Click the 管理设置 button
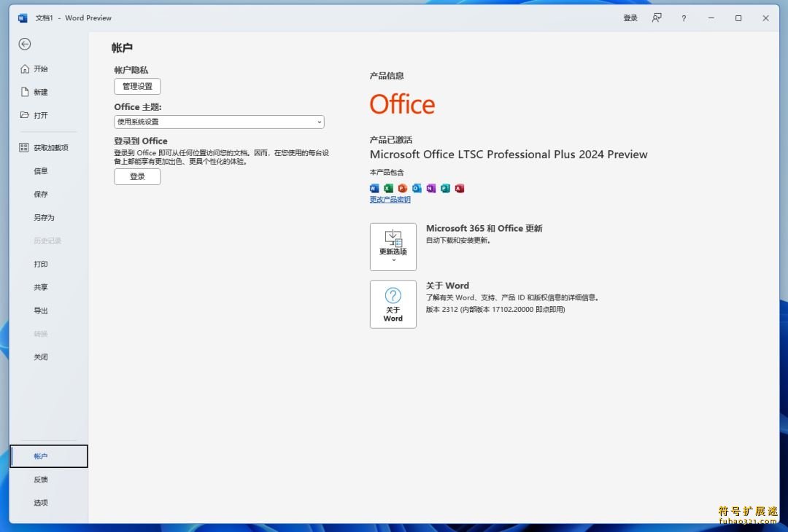This screenshot has height=532, width=788. 137,86
